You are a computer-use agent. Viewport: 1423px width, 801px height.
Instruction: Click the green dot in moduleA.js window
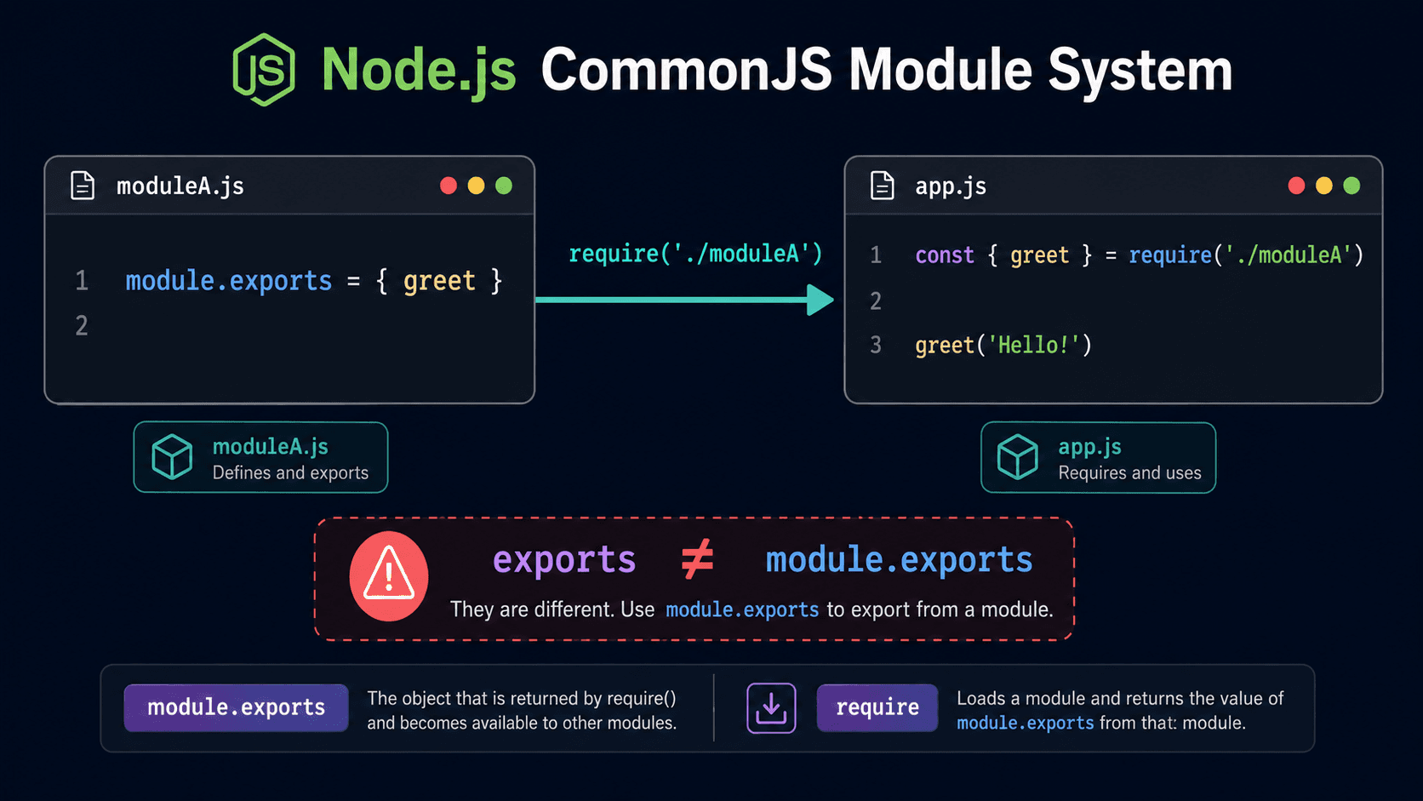(504, 186)
